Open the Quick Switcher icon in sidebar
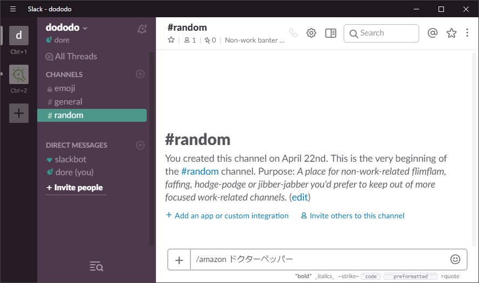This screenshot has height=283, width=479. tap(97, 266)
